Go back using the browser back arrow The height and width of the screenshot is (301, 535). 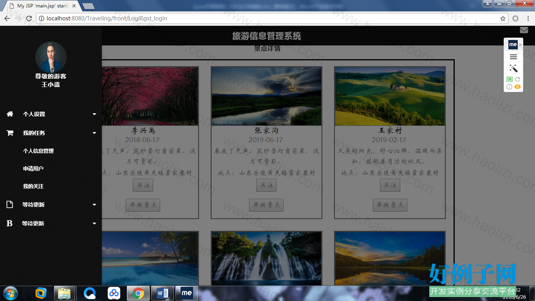(x=7, y=18)
